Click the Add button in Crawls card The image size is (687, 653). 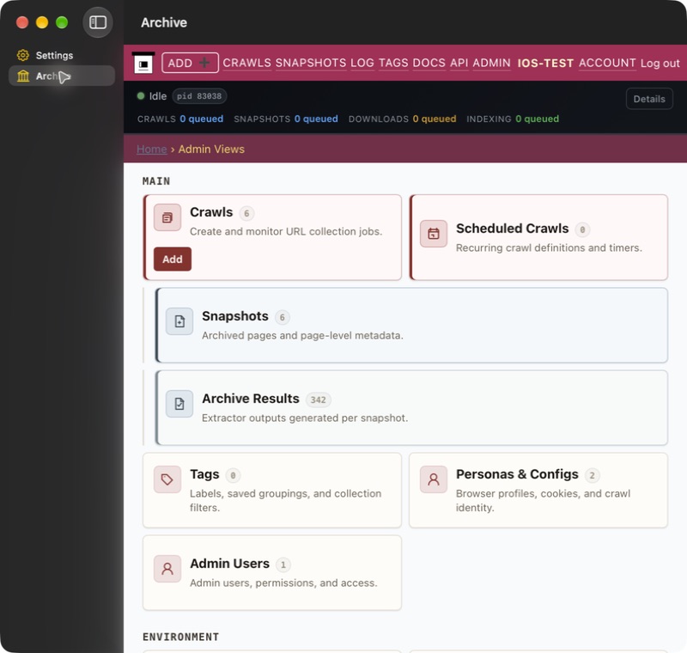click(173, 259)
